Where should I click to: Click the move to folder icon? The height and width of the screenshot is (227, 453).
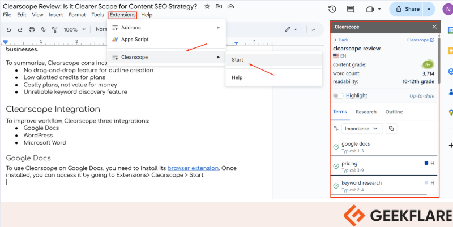[x=219, y=6]
